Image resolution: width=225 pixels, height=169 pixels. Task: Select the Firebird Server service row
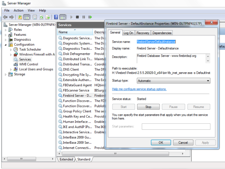coord(81,95)
